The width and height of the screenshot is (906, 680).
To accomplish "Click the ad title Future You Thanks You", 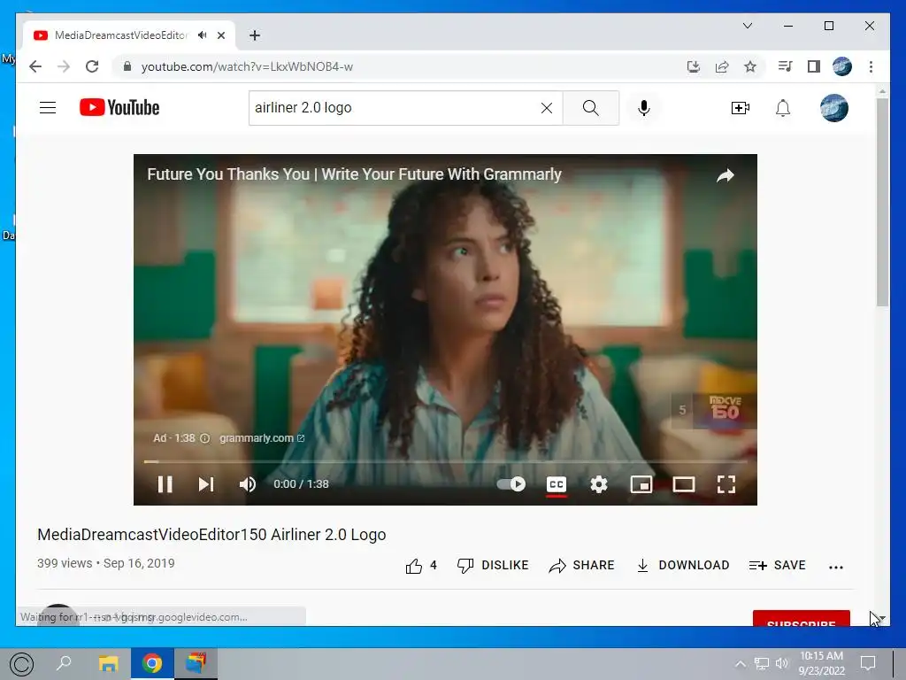I will click(x=354, y=174).
